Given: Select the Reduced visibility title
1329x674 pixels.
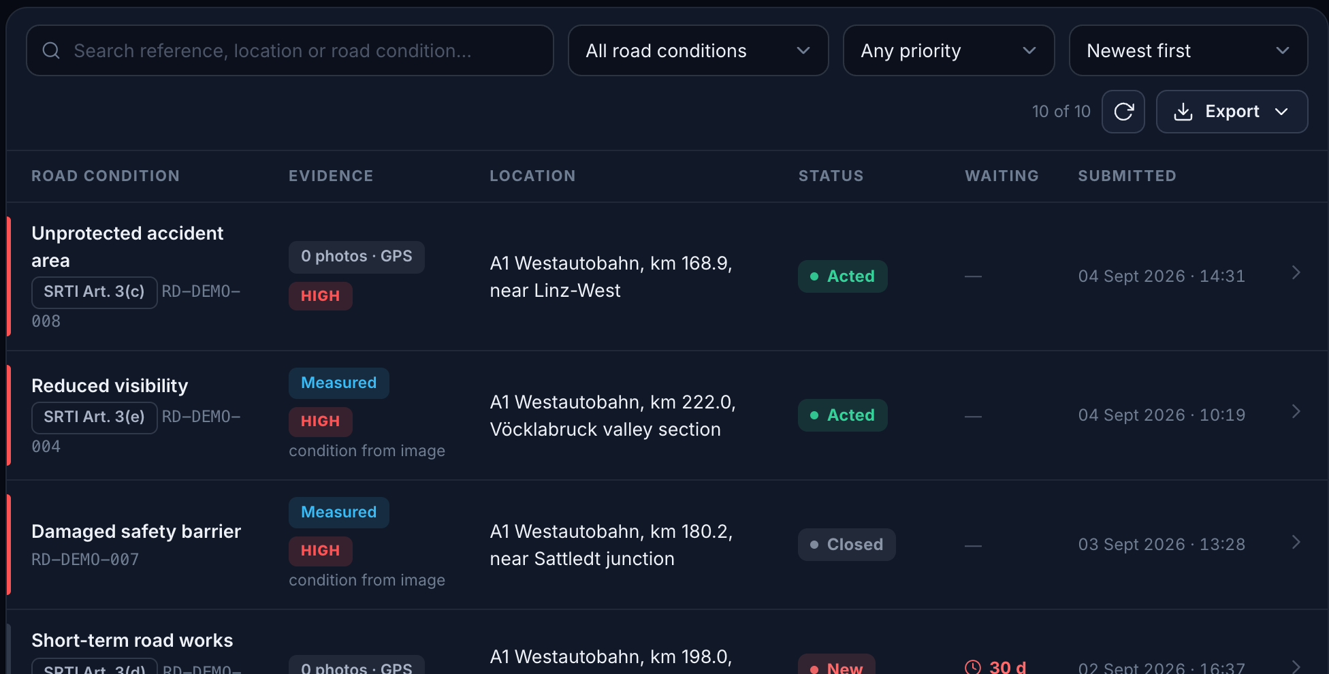Looking at the screenshot, I should pyautogui.click(x=110, y=386).
